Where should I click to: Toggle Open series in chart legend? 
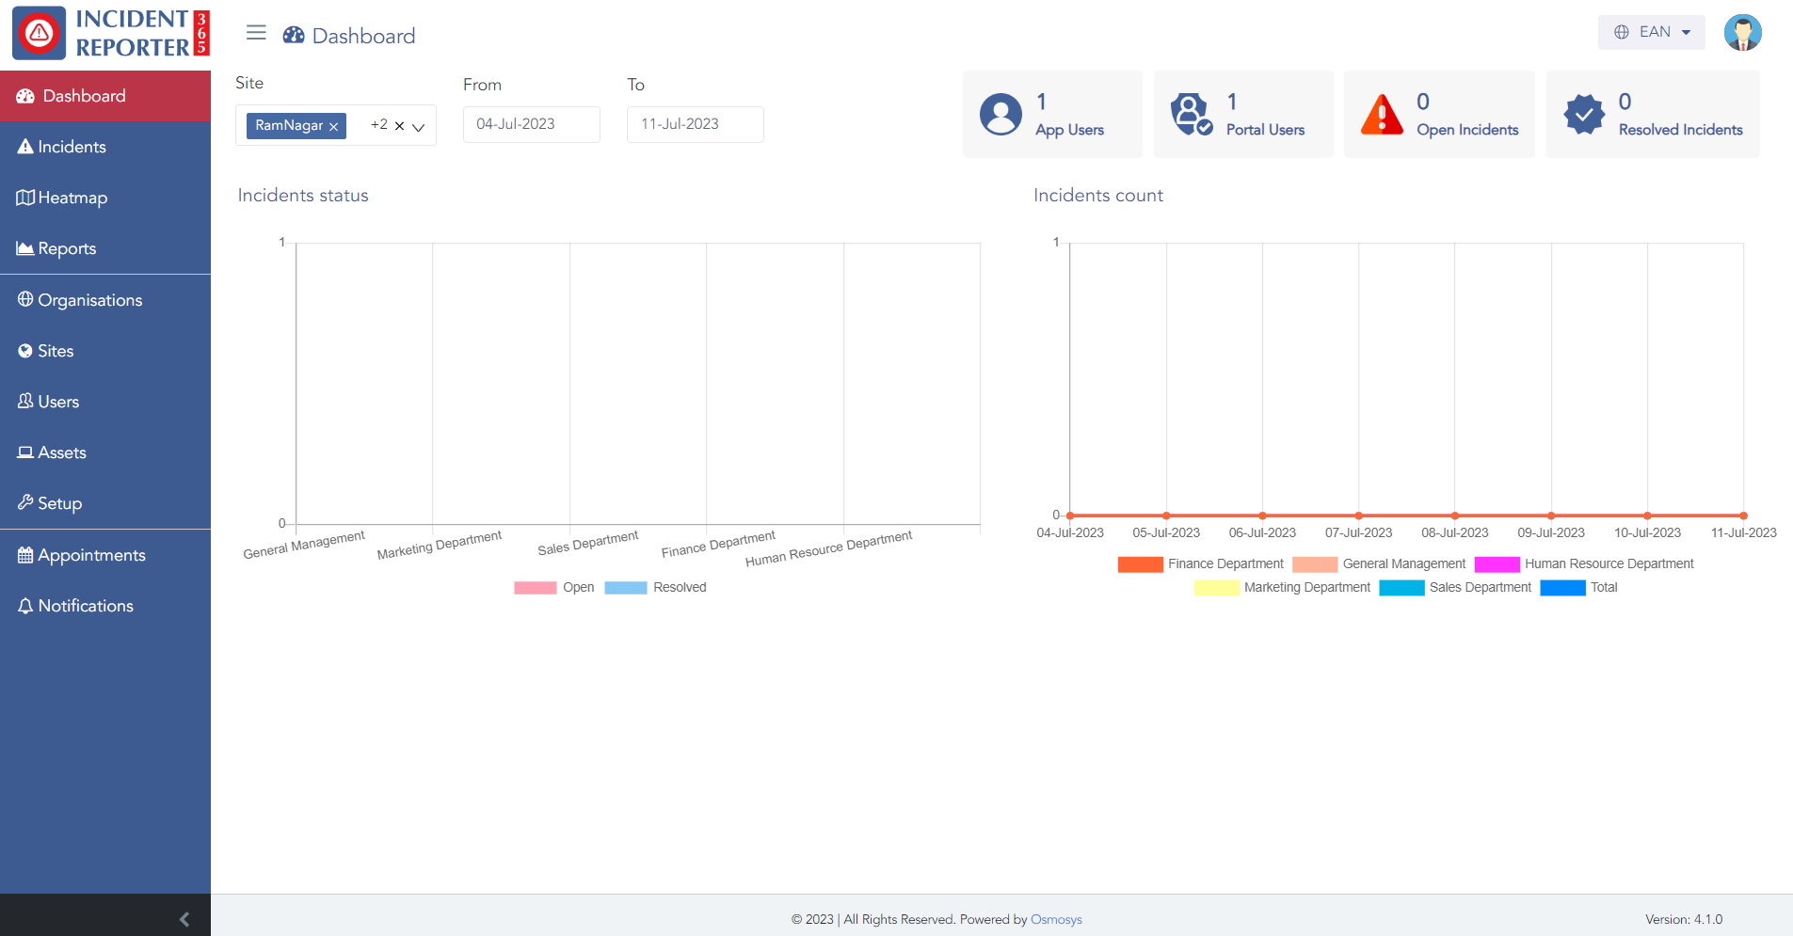coord(536,588)
